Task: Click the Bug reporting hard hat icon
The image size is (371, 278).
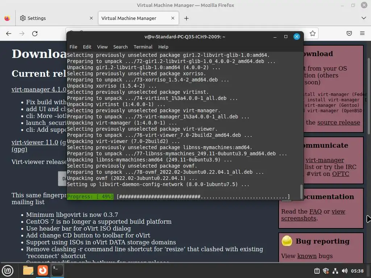Action: (287, 241)
